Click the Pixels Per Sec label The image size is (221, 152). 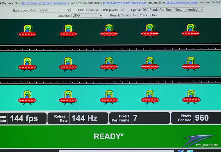coord(184,118)
